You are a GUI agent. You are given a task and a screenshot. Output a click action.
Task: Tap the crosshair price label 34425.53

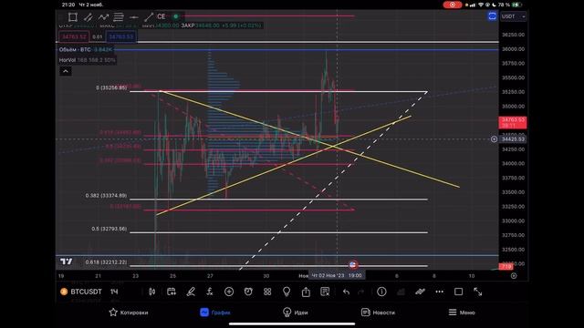point(513,139)
